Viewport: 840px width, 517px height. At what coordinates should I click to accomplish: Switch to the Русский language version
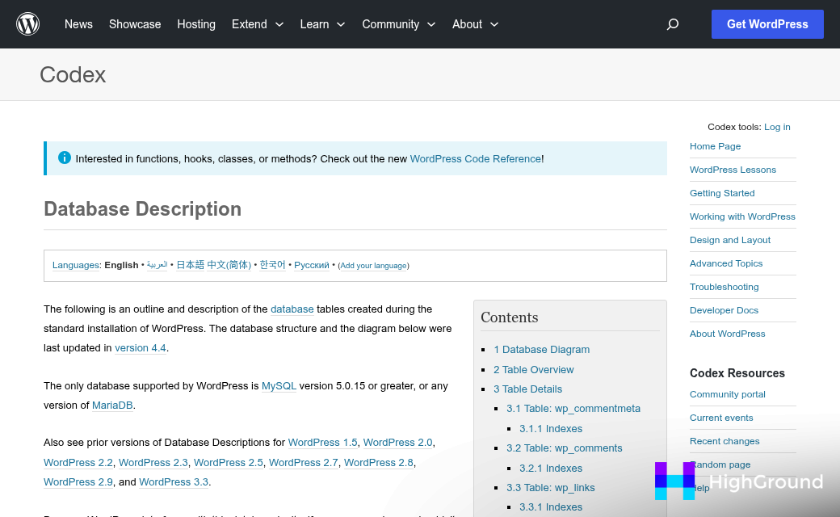pyautogui.click(x=311, y=264)
